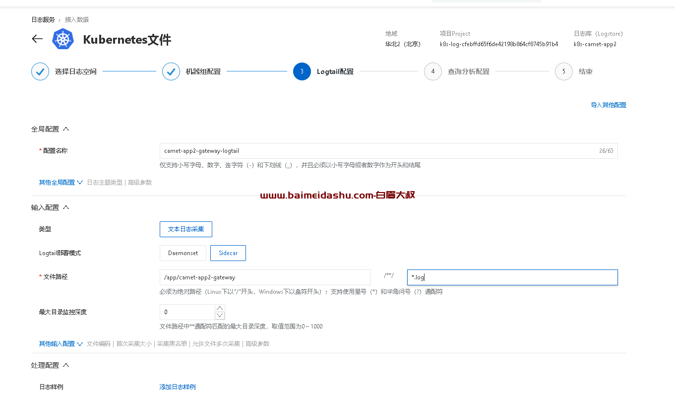Click the 配置名称 input field
Image resolution: width=675 pixels, height=397 pixels.
(x=377, y=151)
